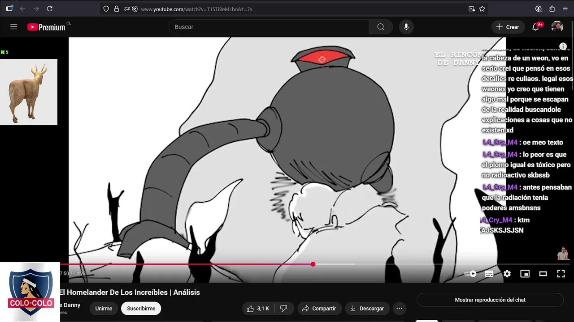Click Mostrar reproducción del chat button
Viewport: 574px width, 322px height.
(490, 300)
